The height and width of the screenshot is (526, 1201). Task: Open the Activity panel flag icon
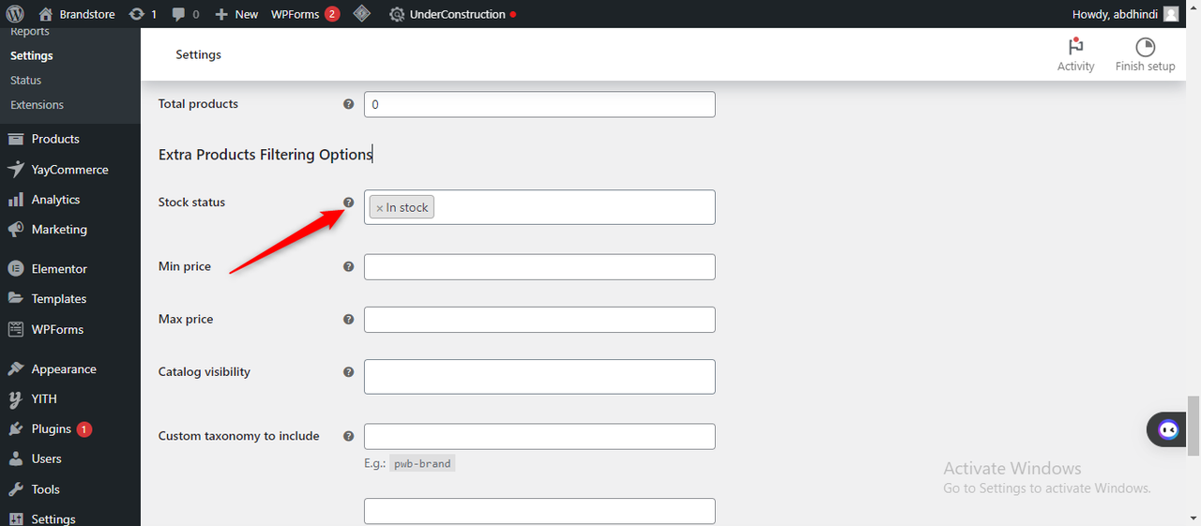[1075, 47]
